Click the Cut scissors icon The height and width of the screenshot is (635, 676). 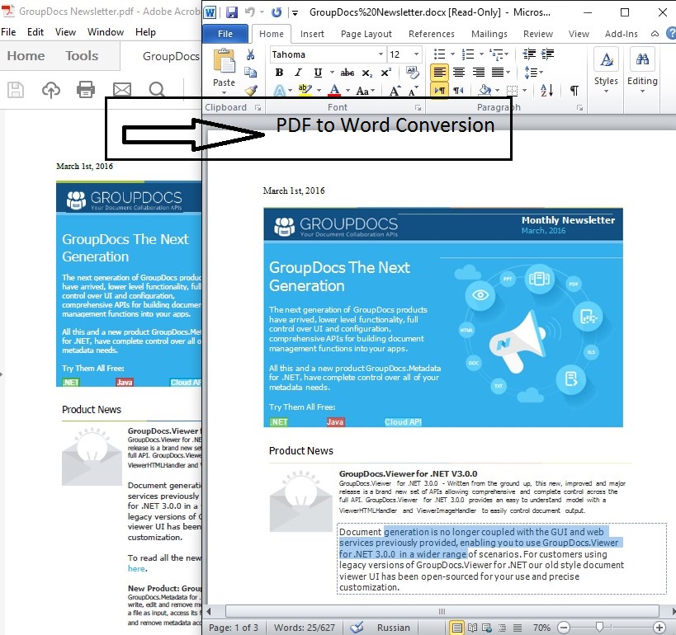pos(250,54)
